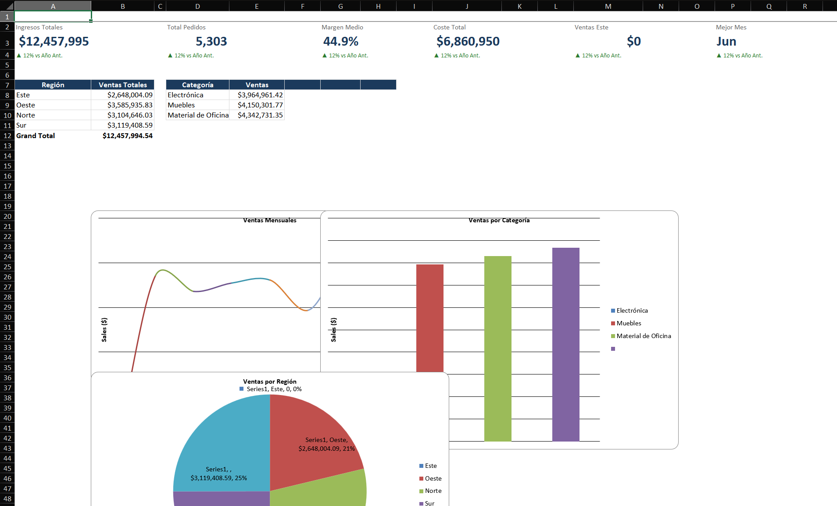Click the Ventas column header cell
837x506 pixels.
(x=257, y=85)
